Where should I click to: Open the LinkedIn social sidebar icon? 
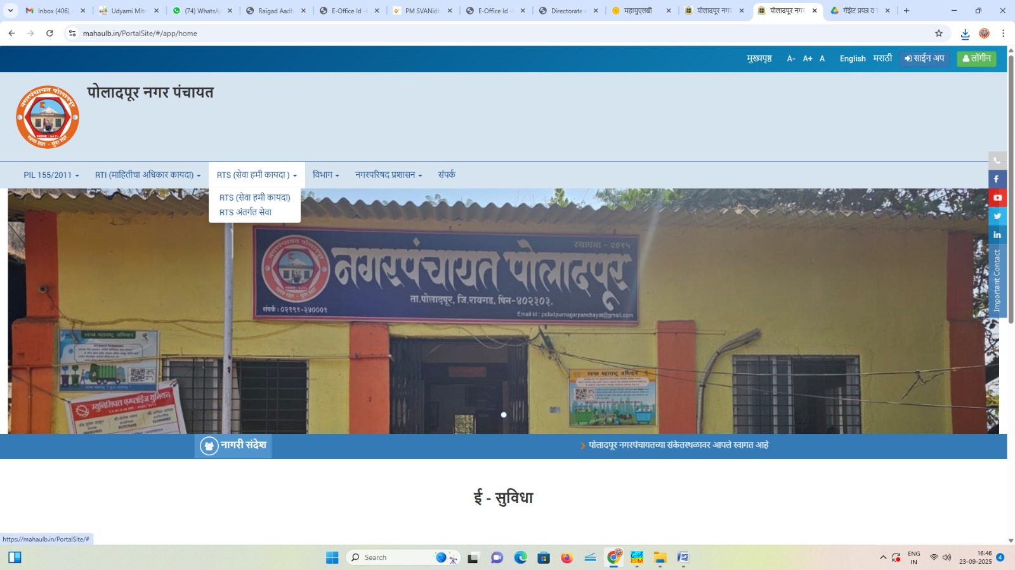[997, 235]
